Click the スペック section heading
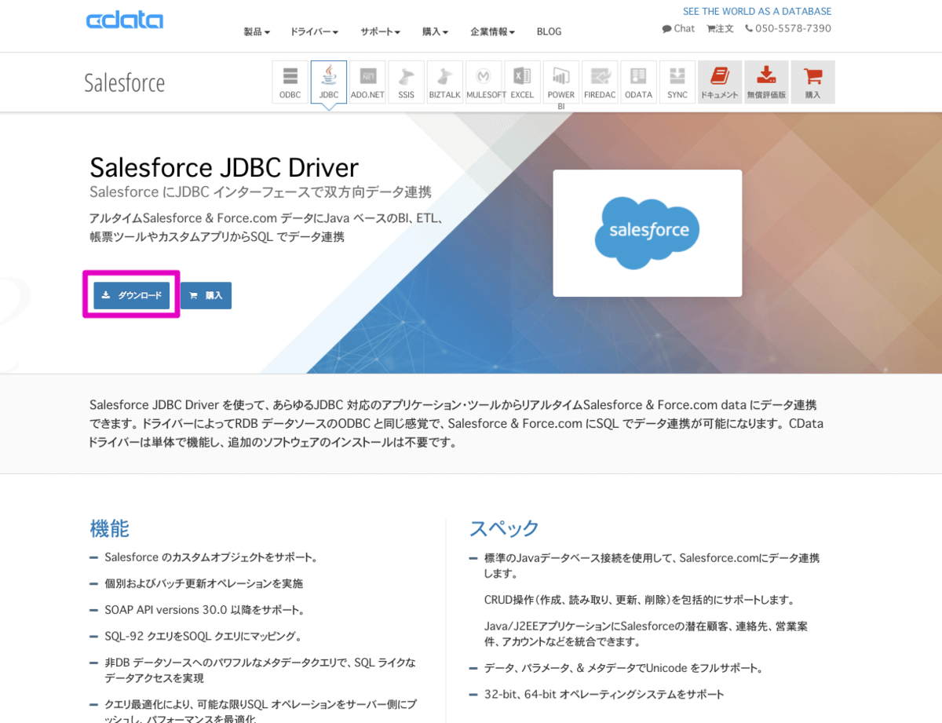942x723 pixels. [504, 528]
